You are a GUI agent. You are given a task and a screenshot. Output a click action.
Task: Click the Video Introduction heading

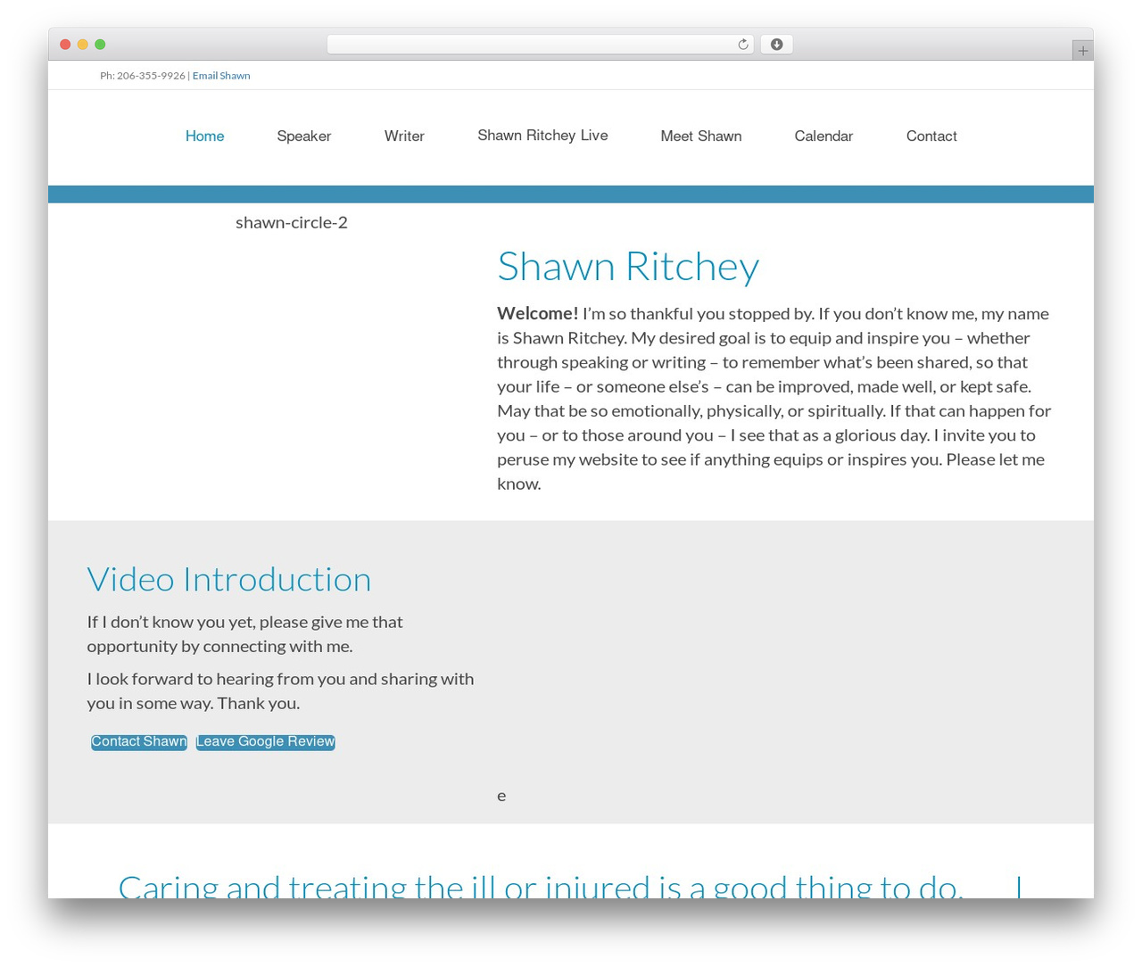(229, 579)
